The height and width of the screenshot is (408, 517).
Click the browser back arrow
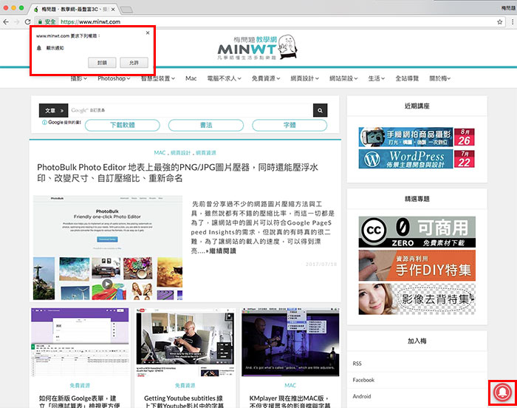coord(6,21)
